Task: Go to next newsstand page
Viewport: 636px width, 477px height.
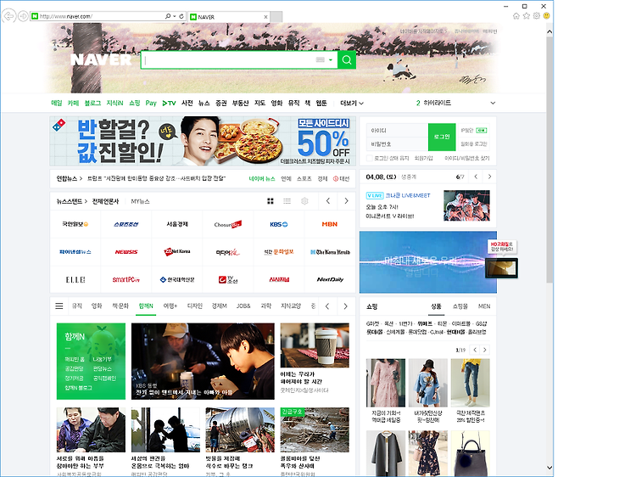Action: (346, 201)
